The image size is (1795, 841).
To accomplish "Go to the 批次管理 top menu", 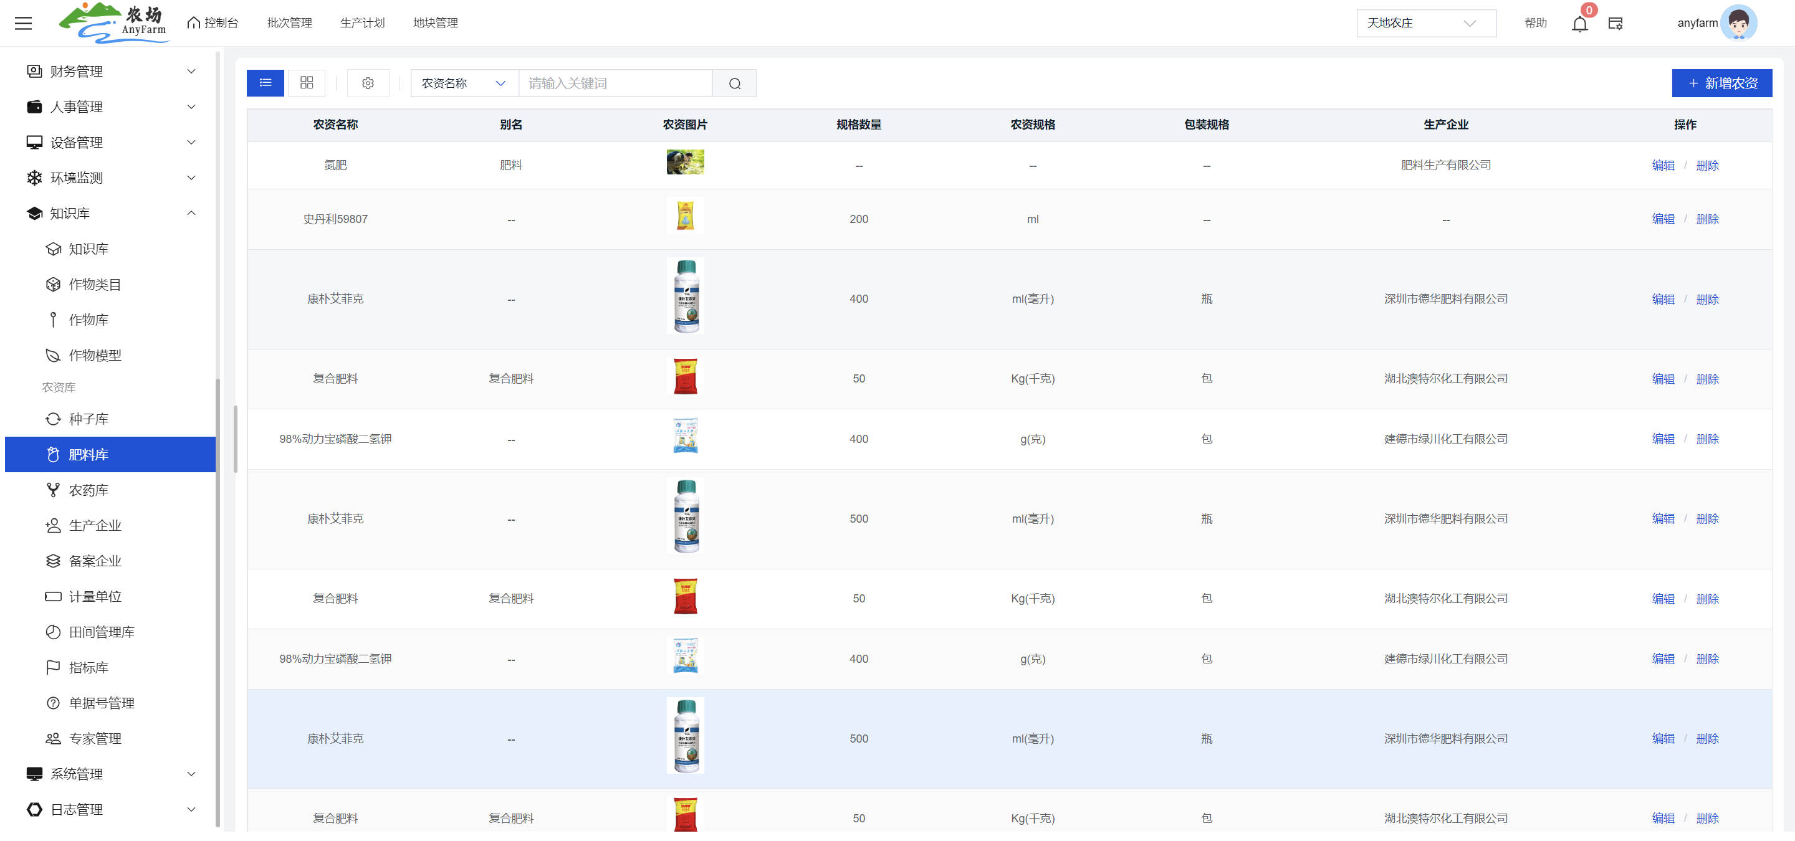I will 289,23.
